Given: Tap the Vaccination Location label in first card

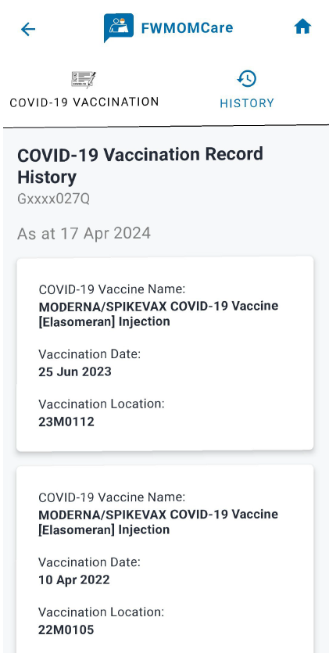Looking at the screenshot, I should tap(102, 404).
